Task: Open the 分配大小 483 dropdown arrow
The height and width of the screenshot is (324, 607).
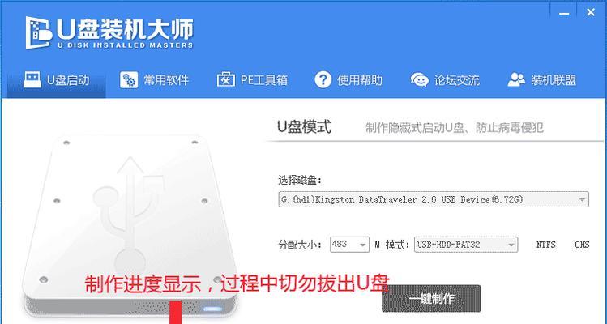Action: [x=362, y=245]
